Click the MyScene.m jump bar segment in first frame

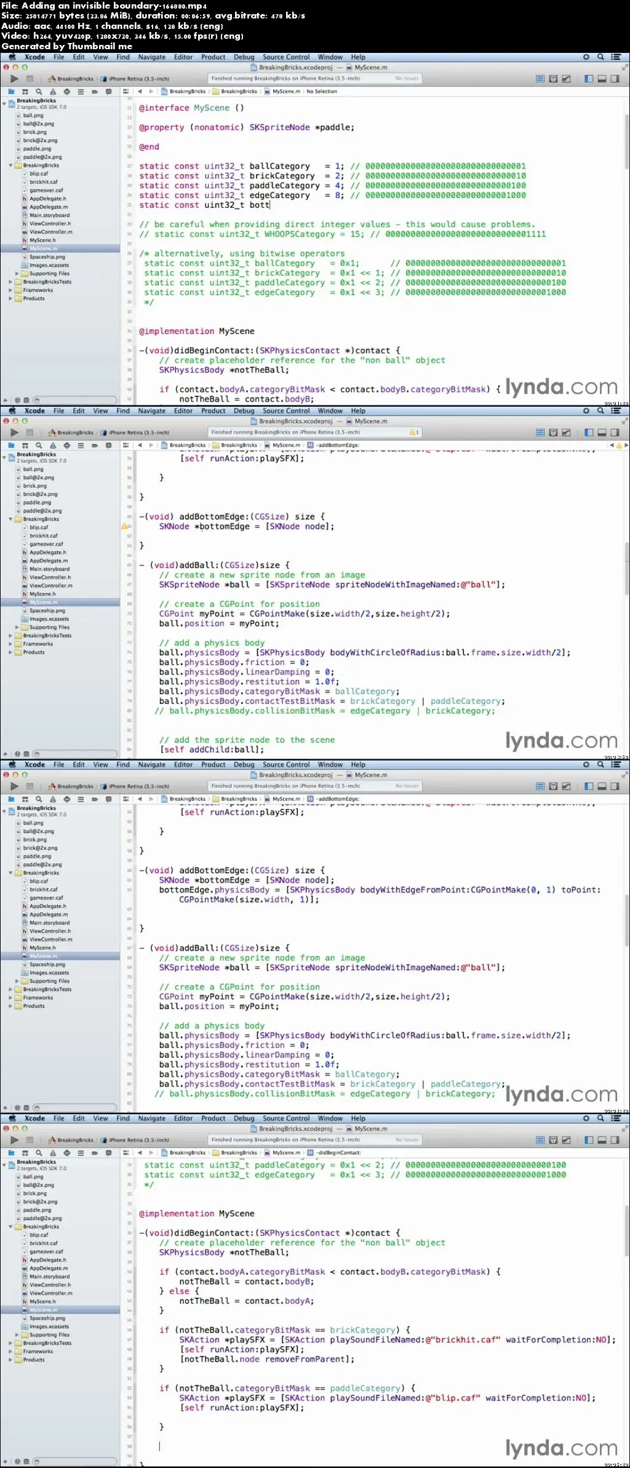coord(282,91)
